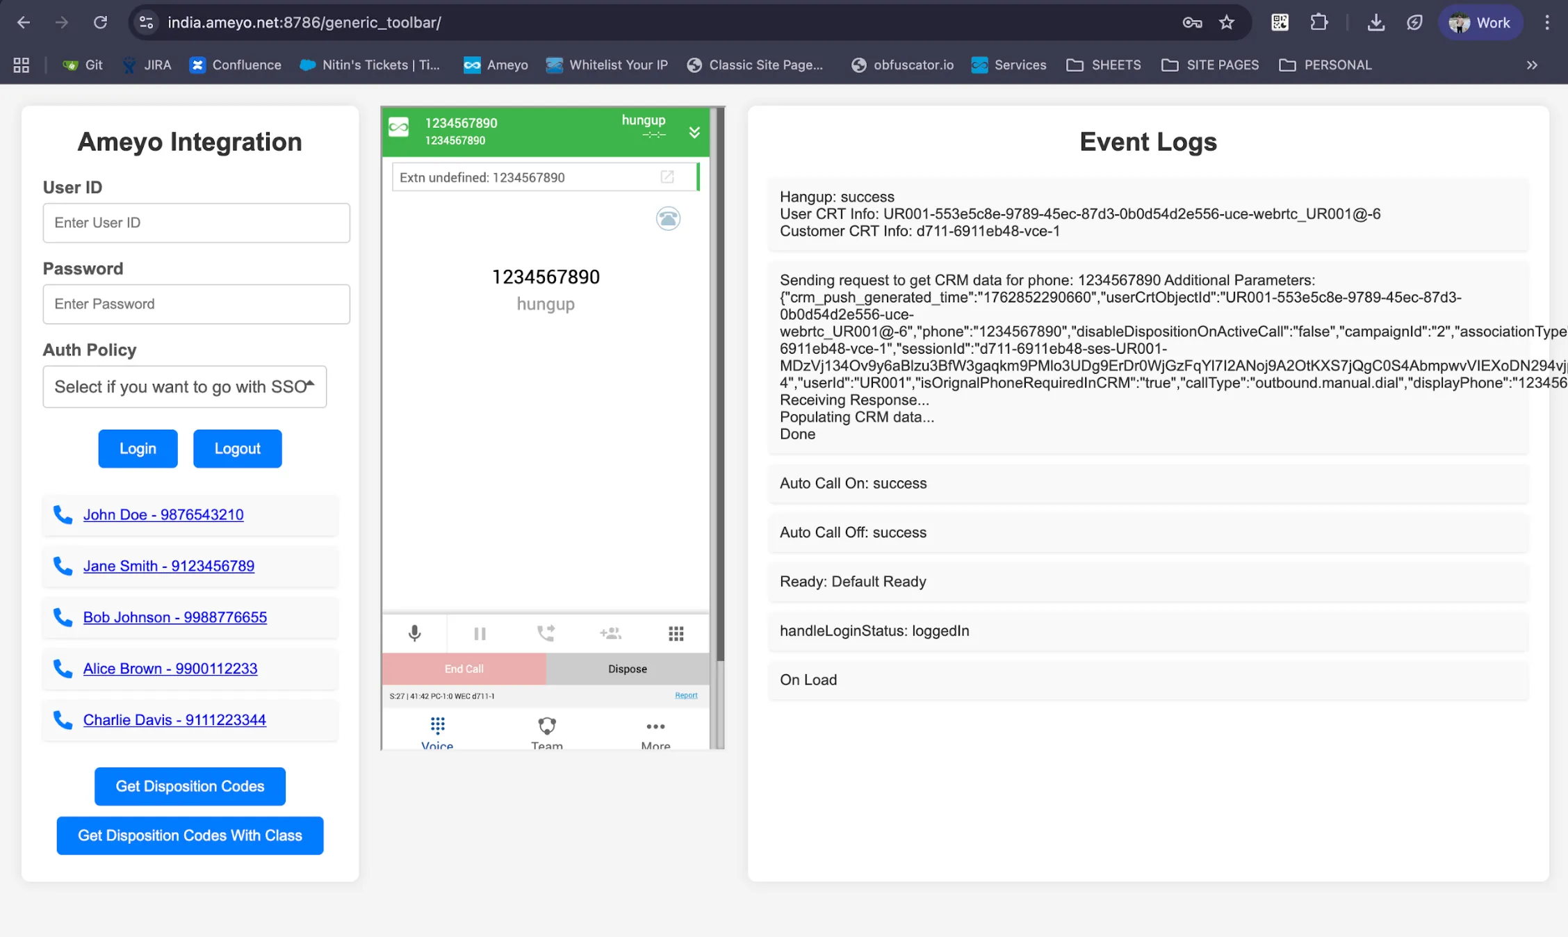Click the Ameyo logo in the call header
1568x937 pixels.
click(398, 127)
